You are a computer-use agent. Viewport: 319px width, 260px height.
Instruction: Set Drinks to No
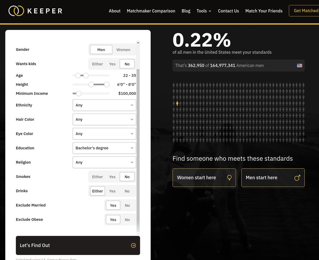(x=127, y=191)
